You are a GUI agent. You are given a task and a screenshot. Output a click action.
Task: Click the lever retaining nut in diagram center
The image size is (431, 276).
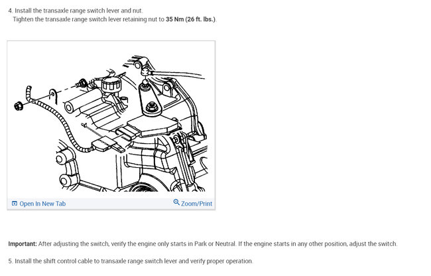click(151, 107)
